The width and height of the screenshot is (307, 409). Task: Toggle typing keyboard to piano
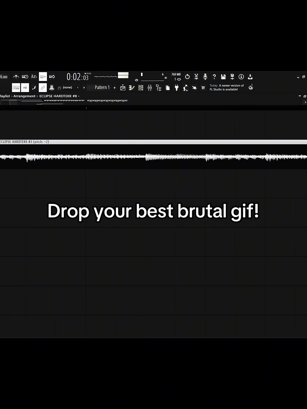(x=16, y=87)
